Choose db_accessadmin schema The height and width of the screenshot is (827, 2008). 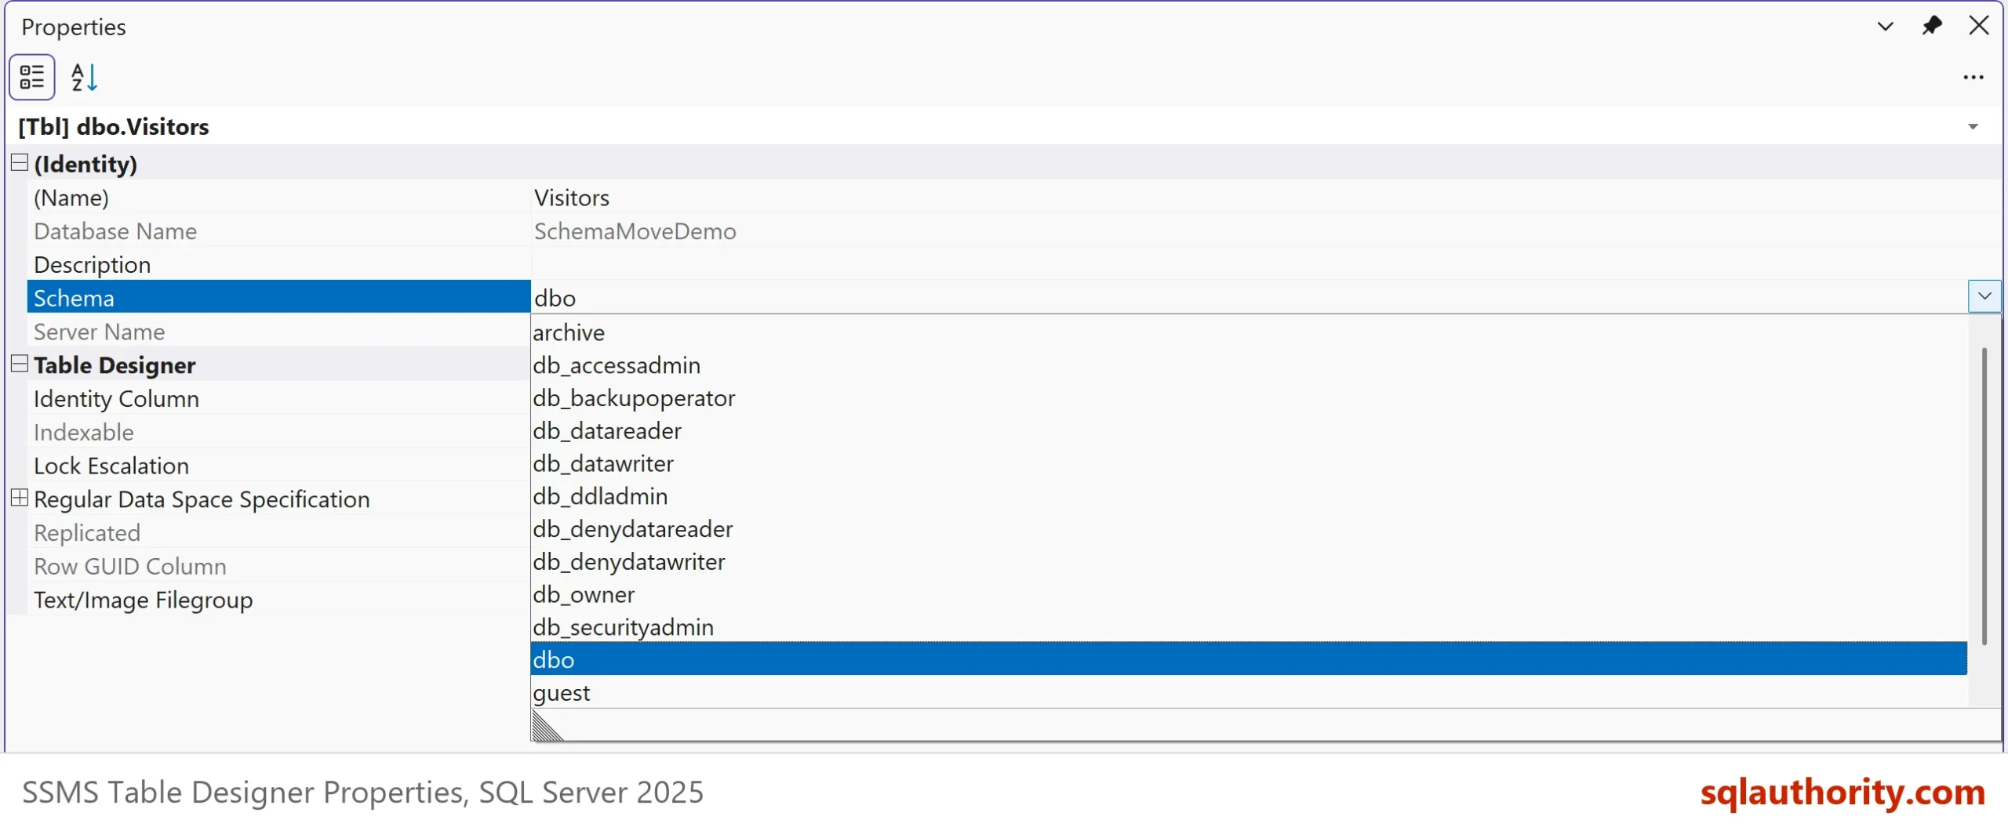tap(1249, 365)
